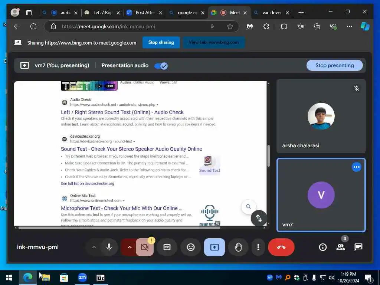Viewport: 380px width, 285px height.
Task: Switch to vac driver tab
Action: tap(271, 13)
